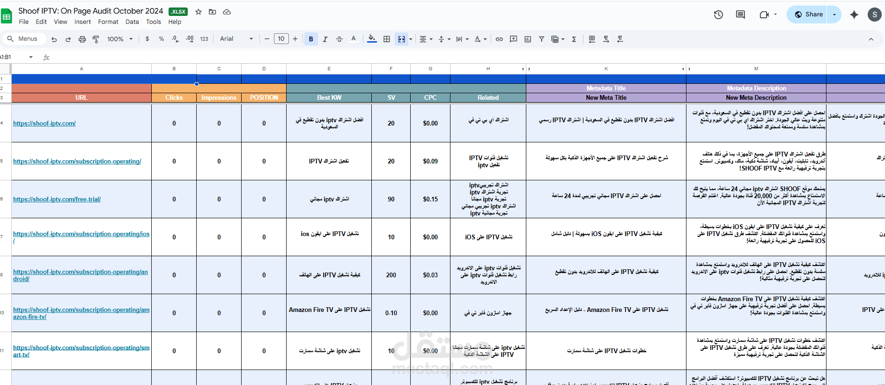Toggle Bold formatting
Image resolution: width=885 pixels, height=385 pixels.
tap(311, 39)
